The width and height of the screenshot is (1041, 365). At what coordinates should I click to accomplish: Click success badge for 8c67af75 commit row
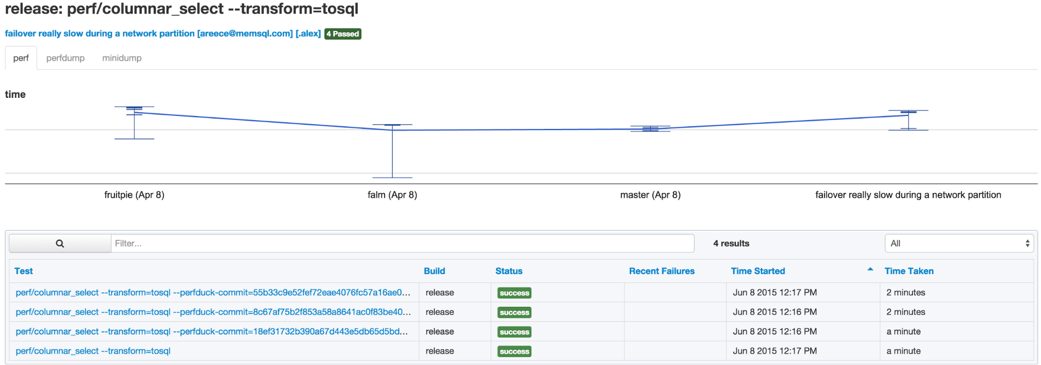click(x=514, y=312)
